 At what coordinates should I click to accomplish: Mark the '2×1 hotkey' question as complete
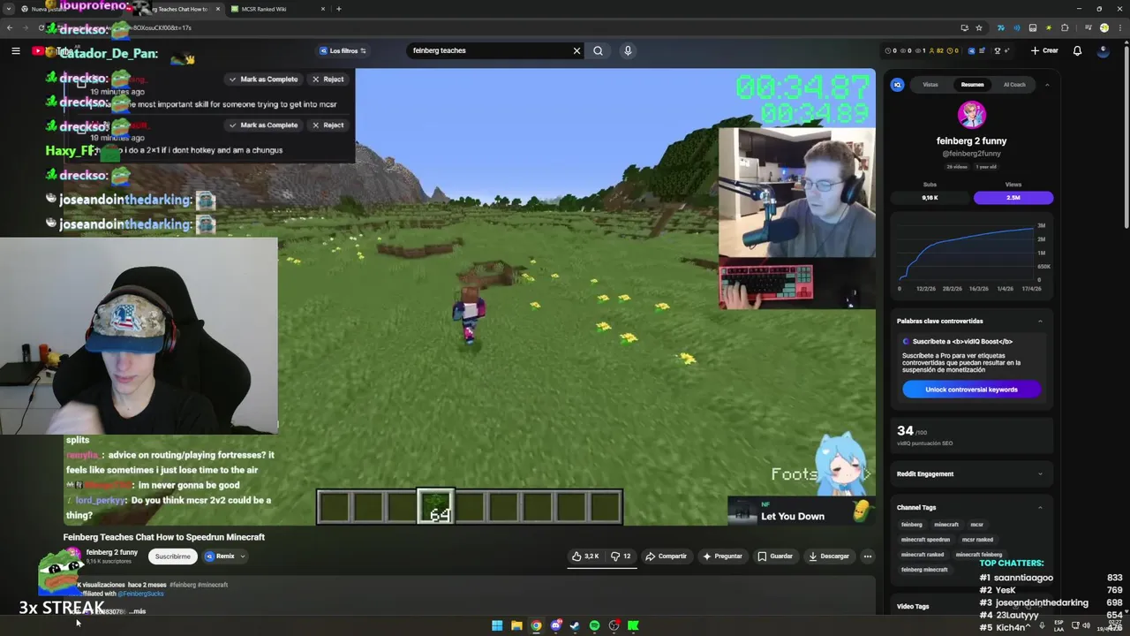[263, 125]
